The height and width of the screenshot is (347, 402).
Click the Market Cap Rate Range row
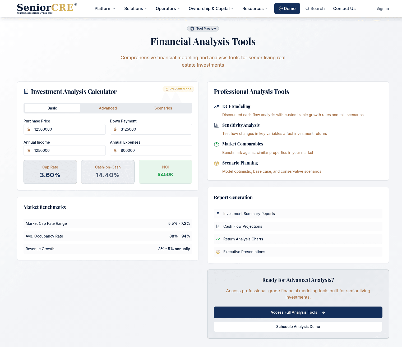coord(108,223)
